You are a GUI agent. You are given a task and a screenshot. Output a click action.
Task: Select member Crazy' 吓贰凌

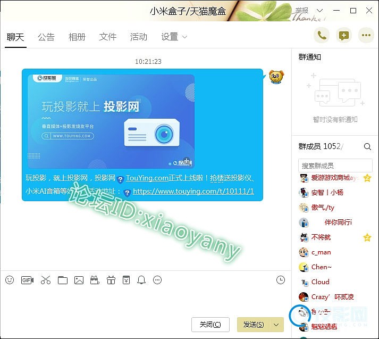click(335, 297)
